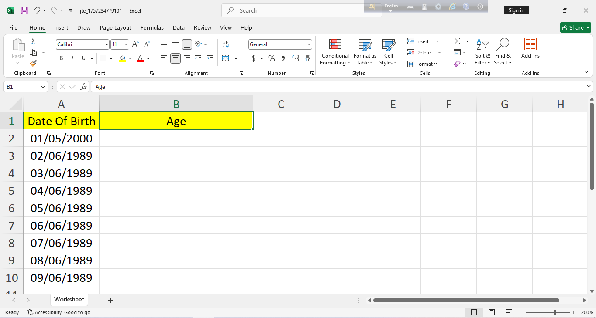Expand the General number format dropdown
This screenshot has width=596, height=318.
click(x=309, y=44)
